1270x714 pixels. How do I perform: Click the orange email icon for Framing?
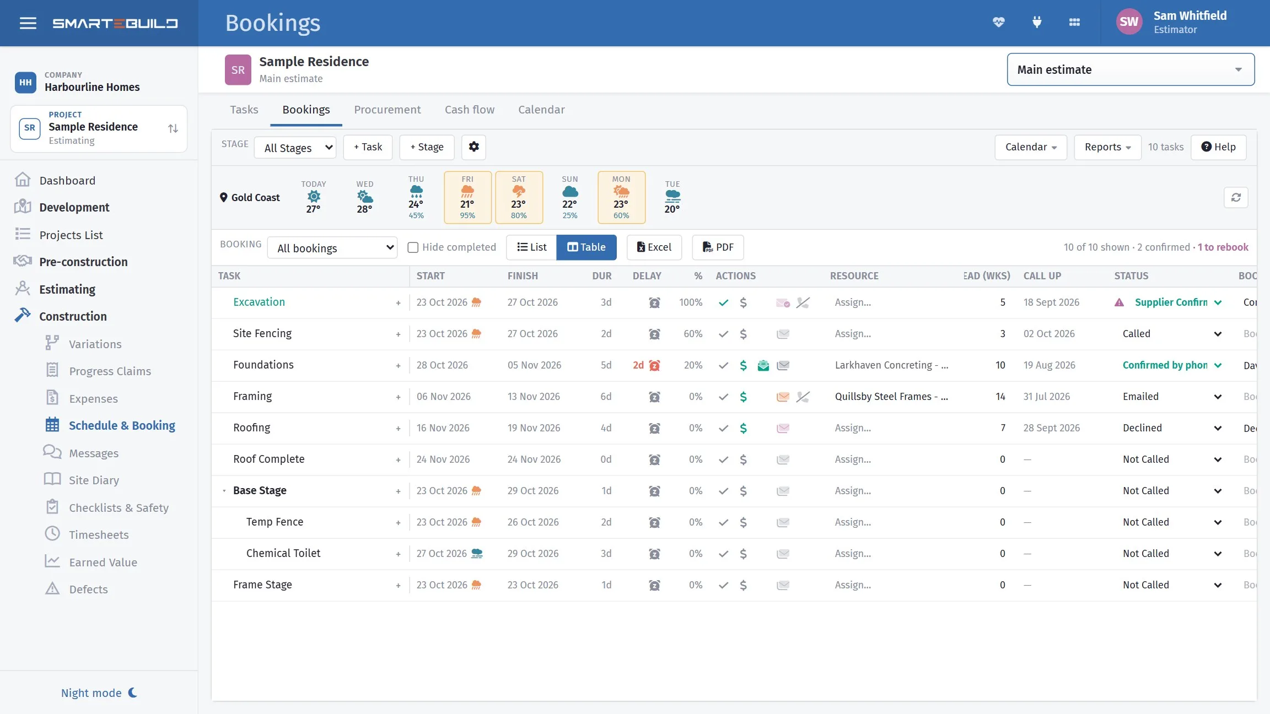coord(783,397)
